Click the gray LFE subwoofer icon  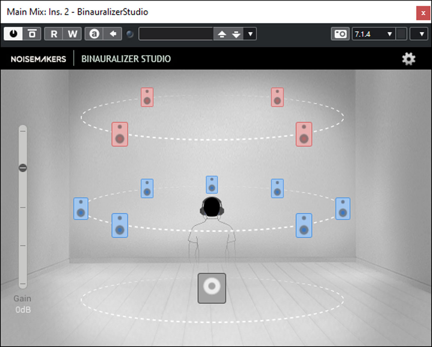pos(212,288)
